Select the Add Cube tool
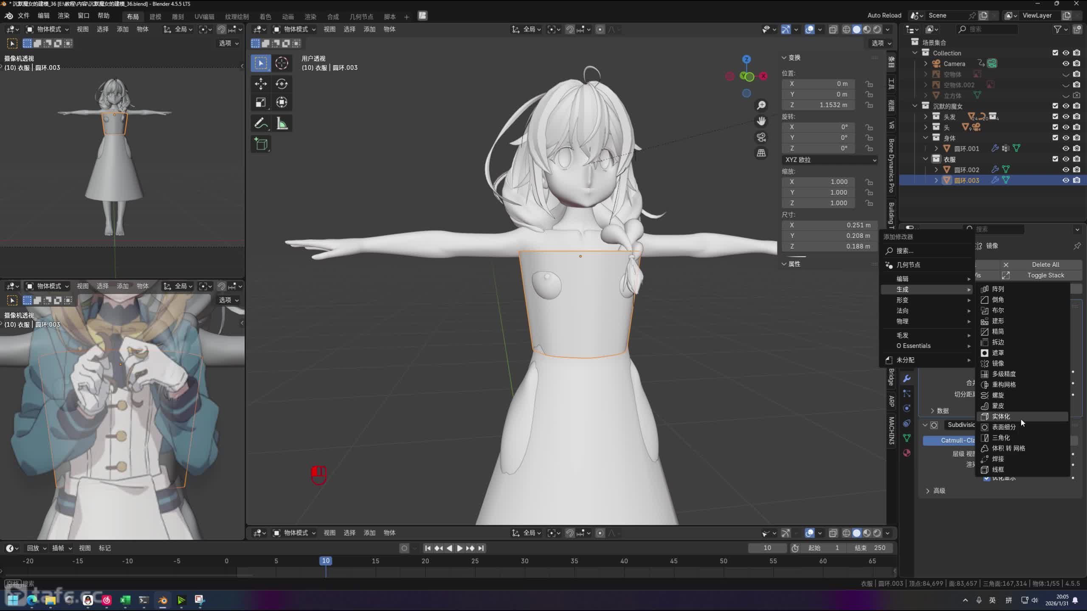The height and width of the screenshot is (611, 1087). [260, 144]
